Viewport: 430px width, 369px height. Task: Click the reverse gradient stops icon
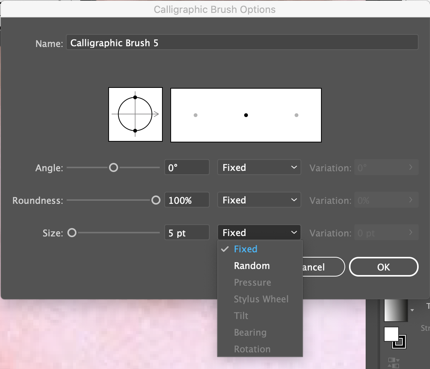[x=394, y=363]
